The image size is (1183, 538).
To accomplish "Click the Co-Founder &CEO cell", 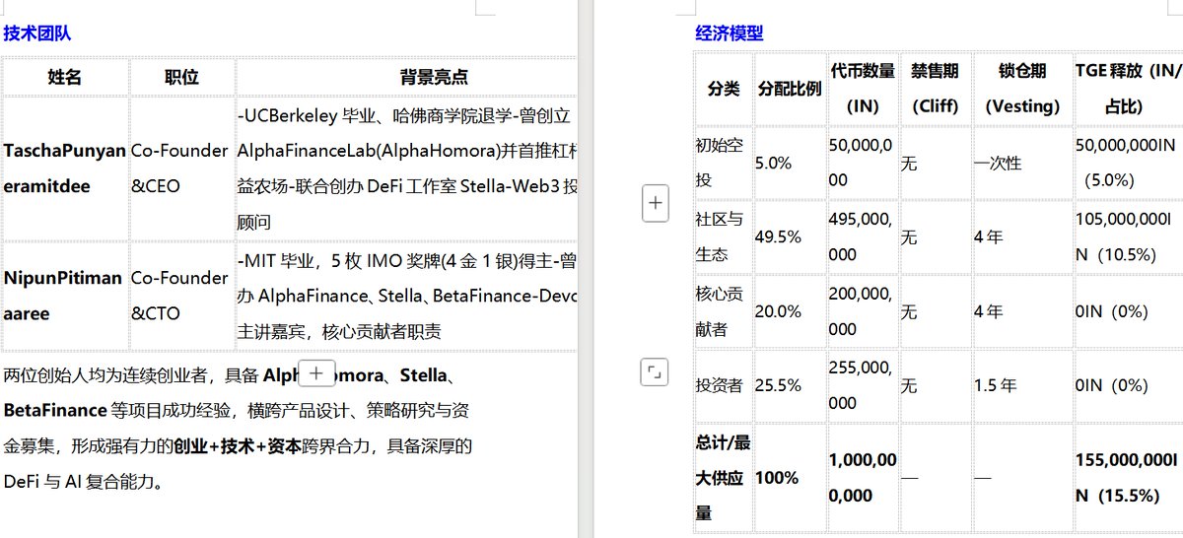I will coord(181,168).
